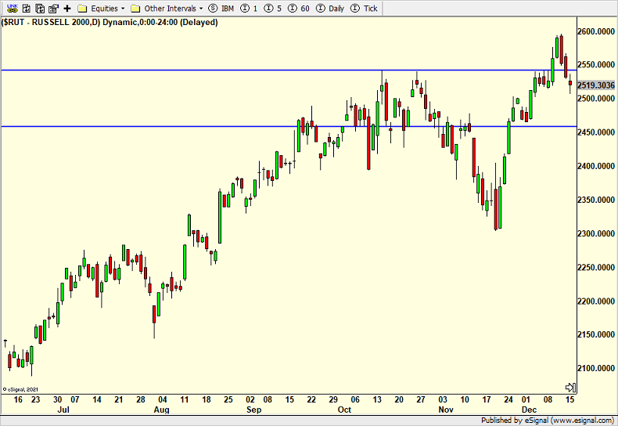Select the upper blue horizontal line near 2540
Viewport: 618px width, 426px height.
coord(235,70)
